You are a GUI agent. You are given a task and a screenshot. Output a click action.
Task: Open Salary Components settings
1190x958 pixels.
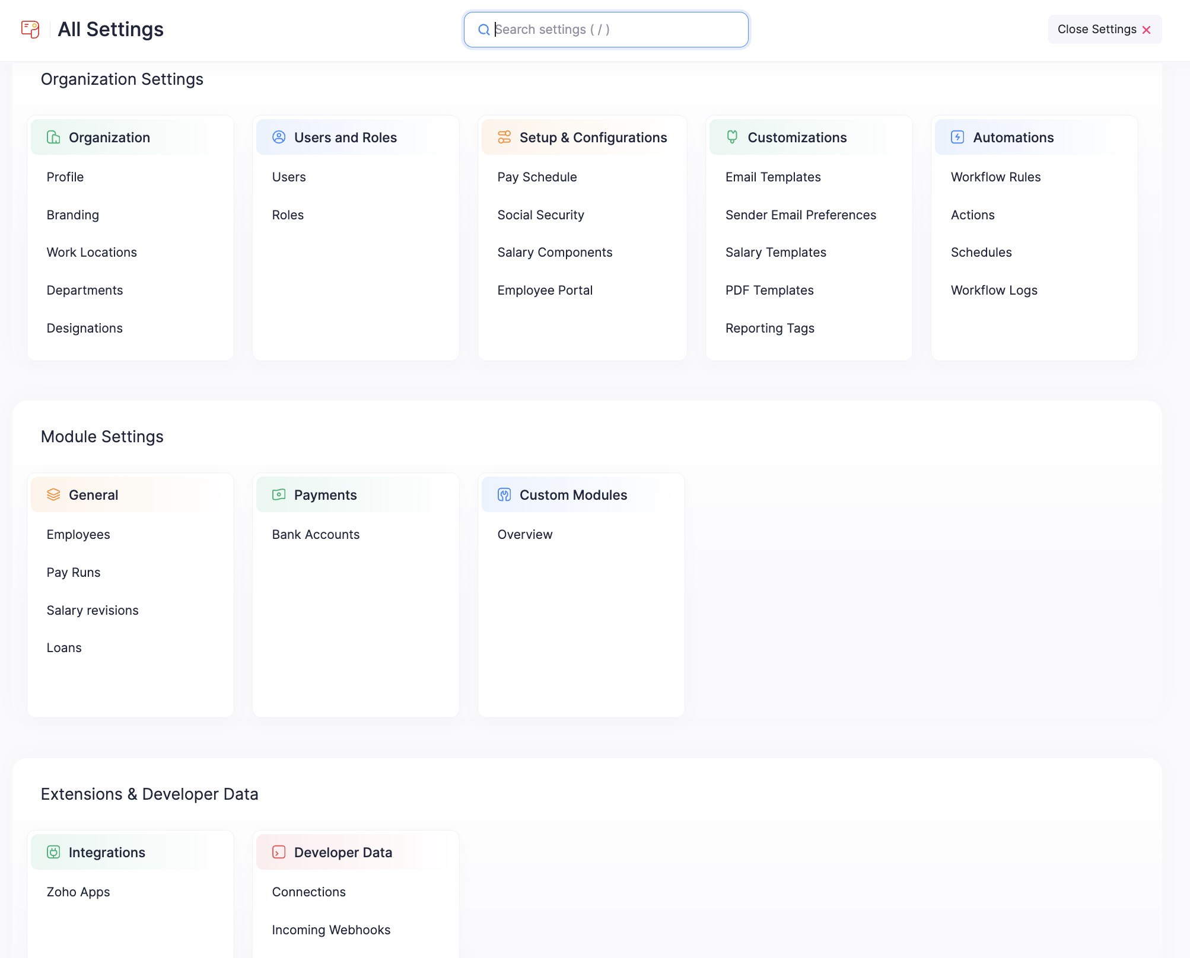(555, 253)
